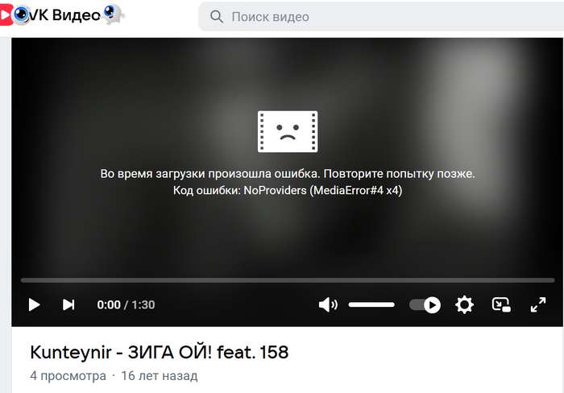Open player settings gear
Viewport: 564px width, 393px height.
(x=464, y=305)
